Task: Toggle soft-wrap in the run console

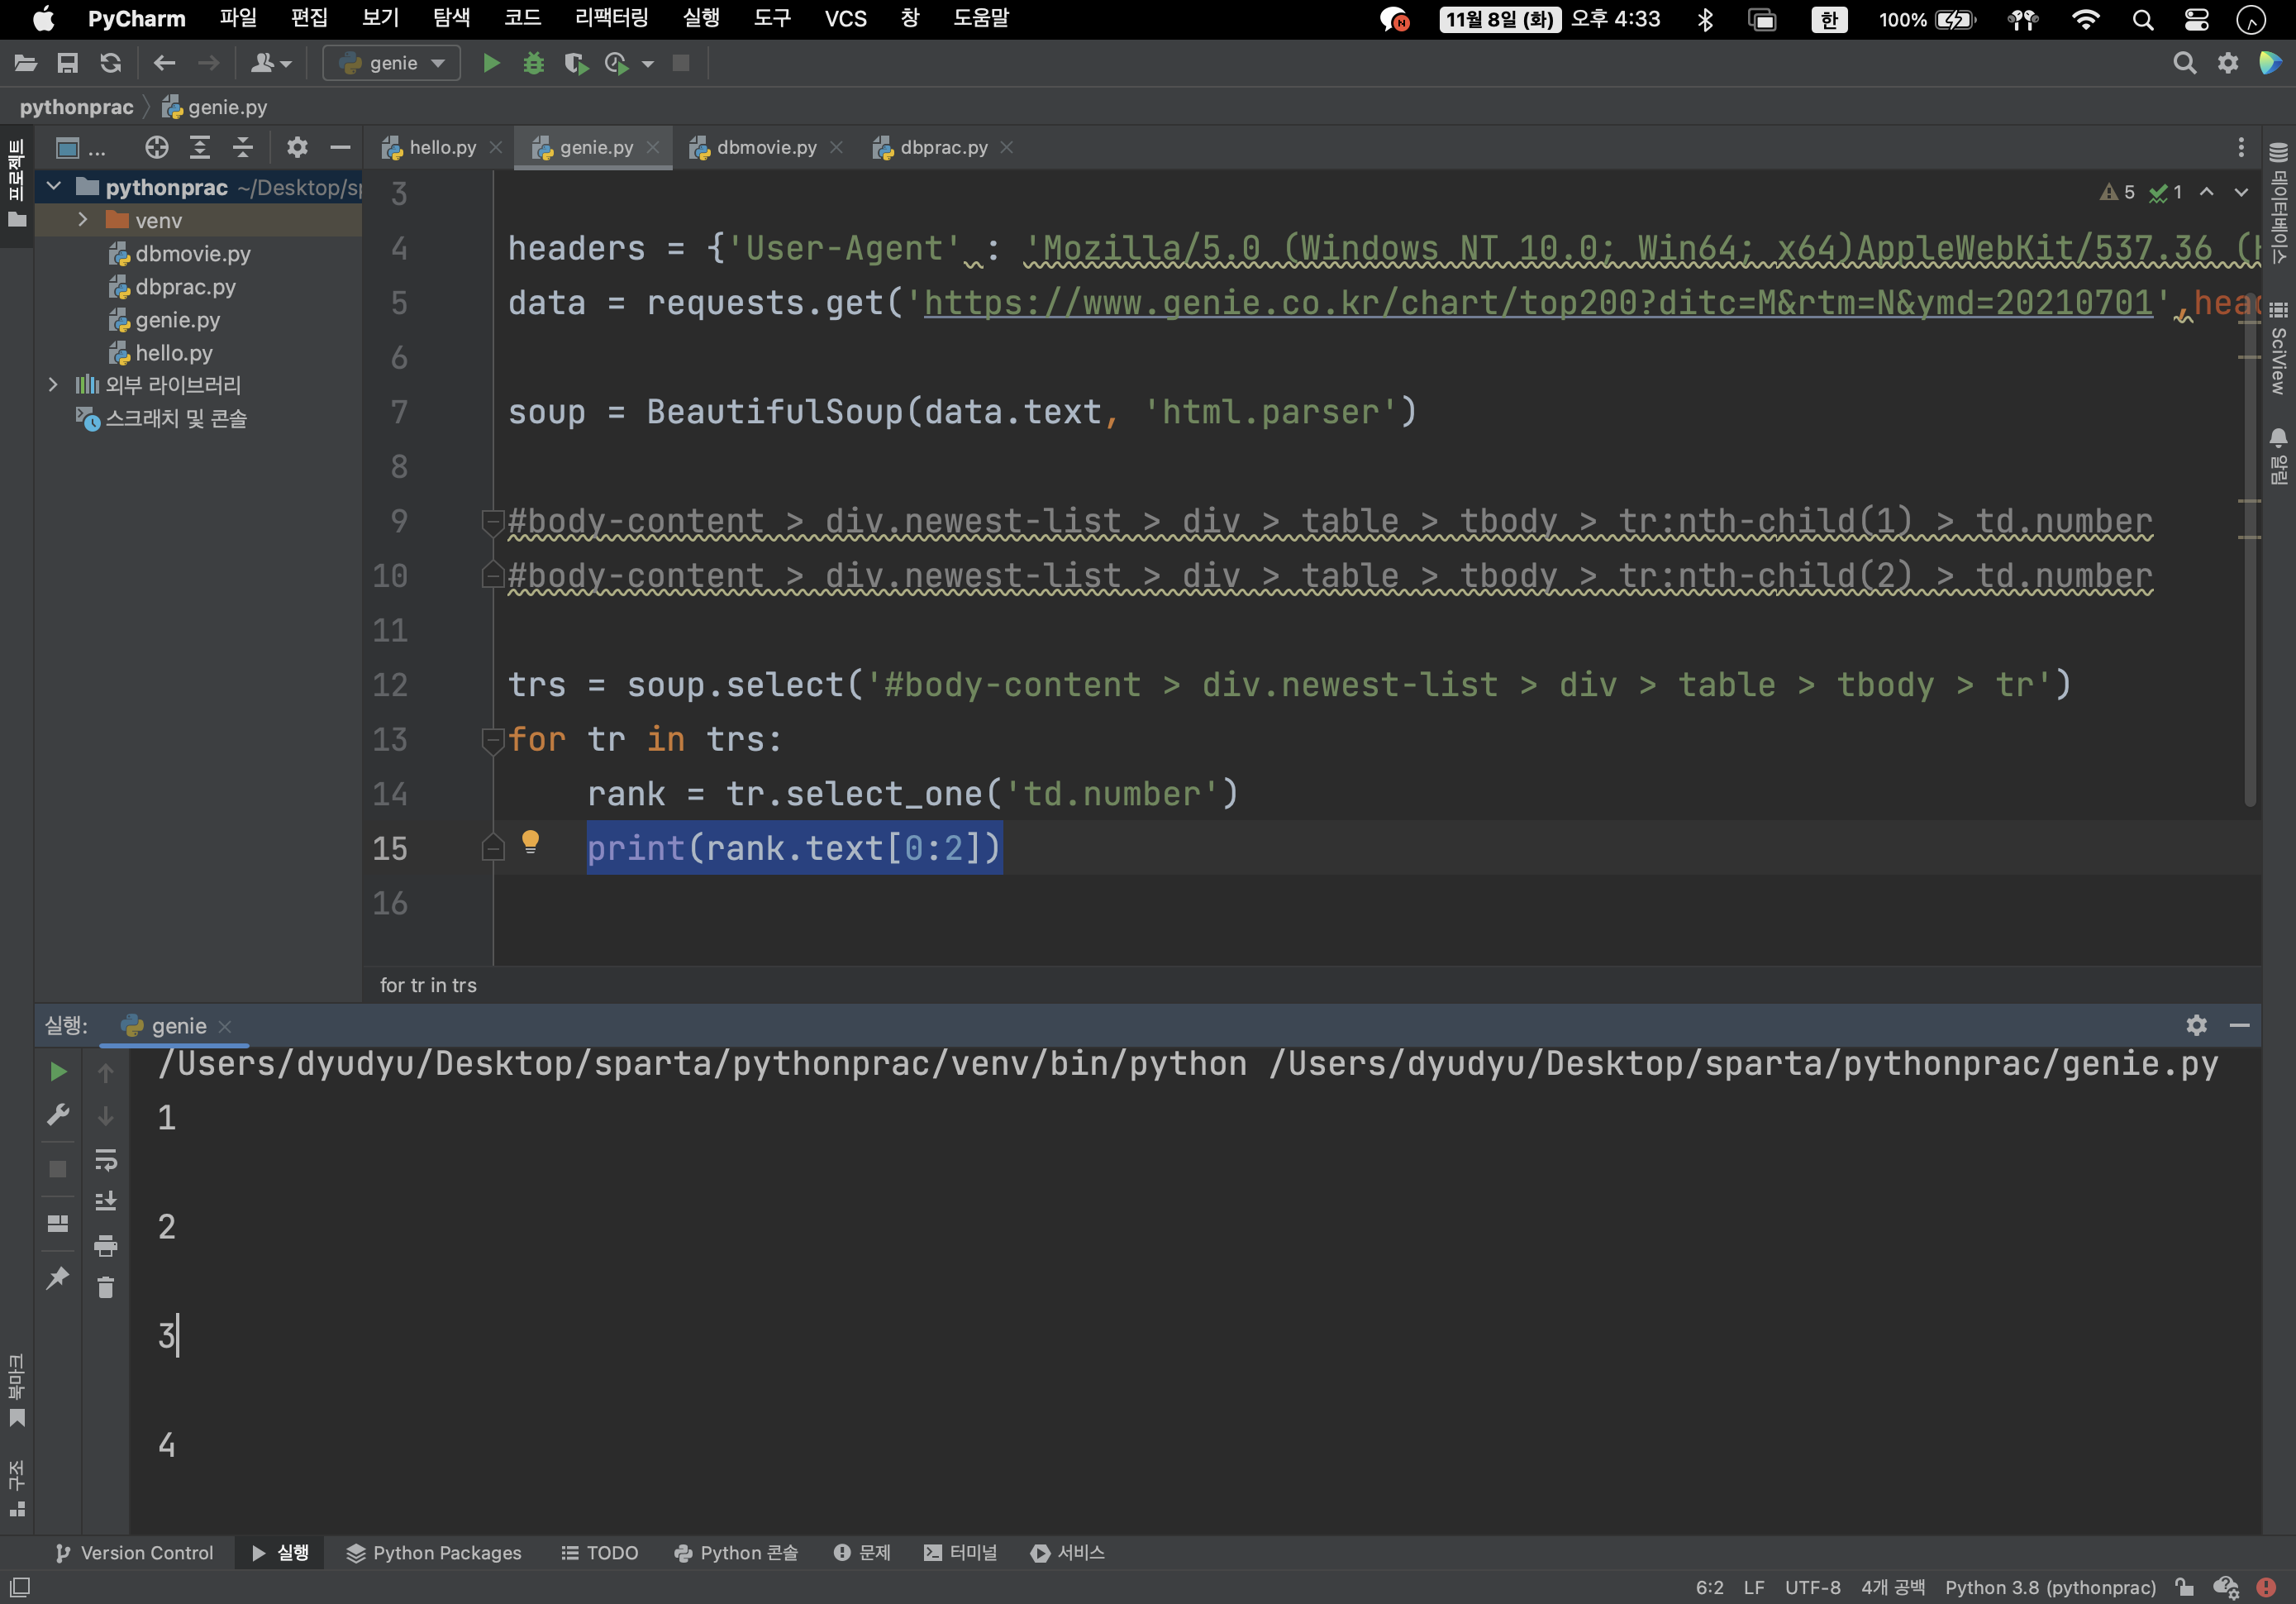Action: point(106,1160)
